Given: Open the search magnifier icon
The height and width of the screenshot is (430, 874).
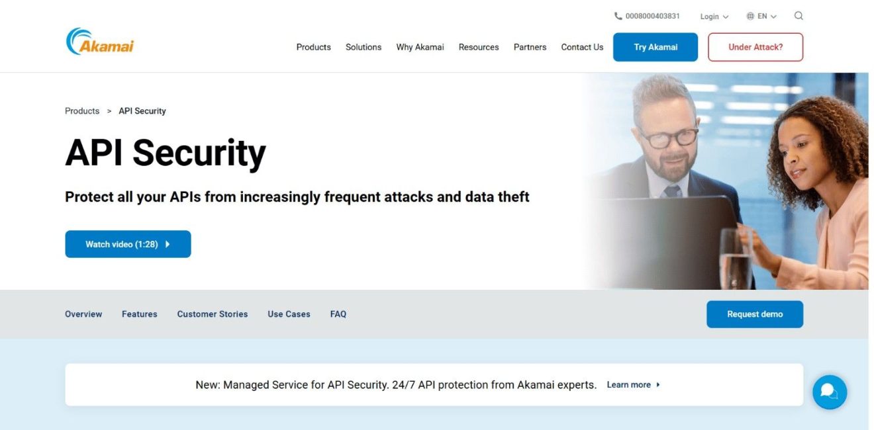Looking at the screenshot, I should pos(799,15).
